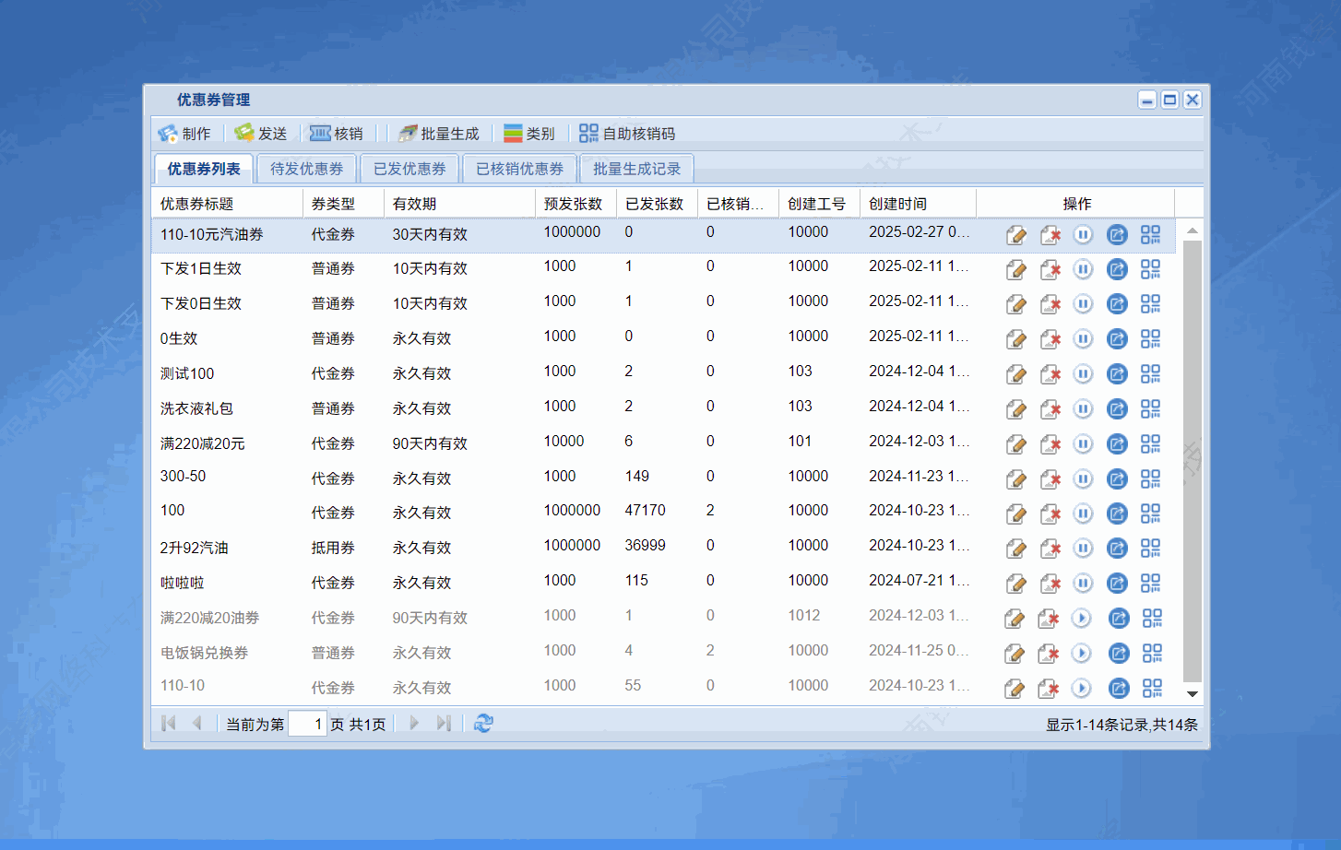
Task: Open the 已核销优惠券 tab
Action: click(x=519, y=169)
